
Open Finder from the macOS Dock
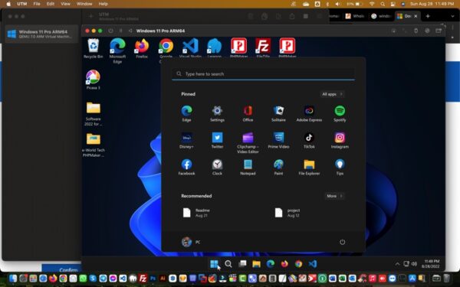tap(13, 278)
